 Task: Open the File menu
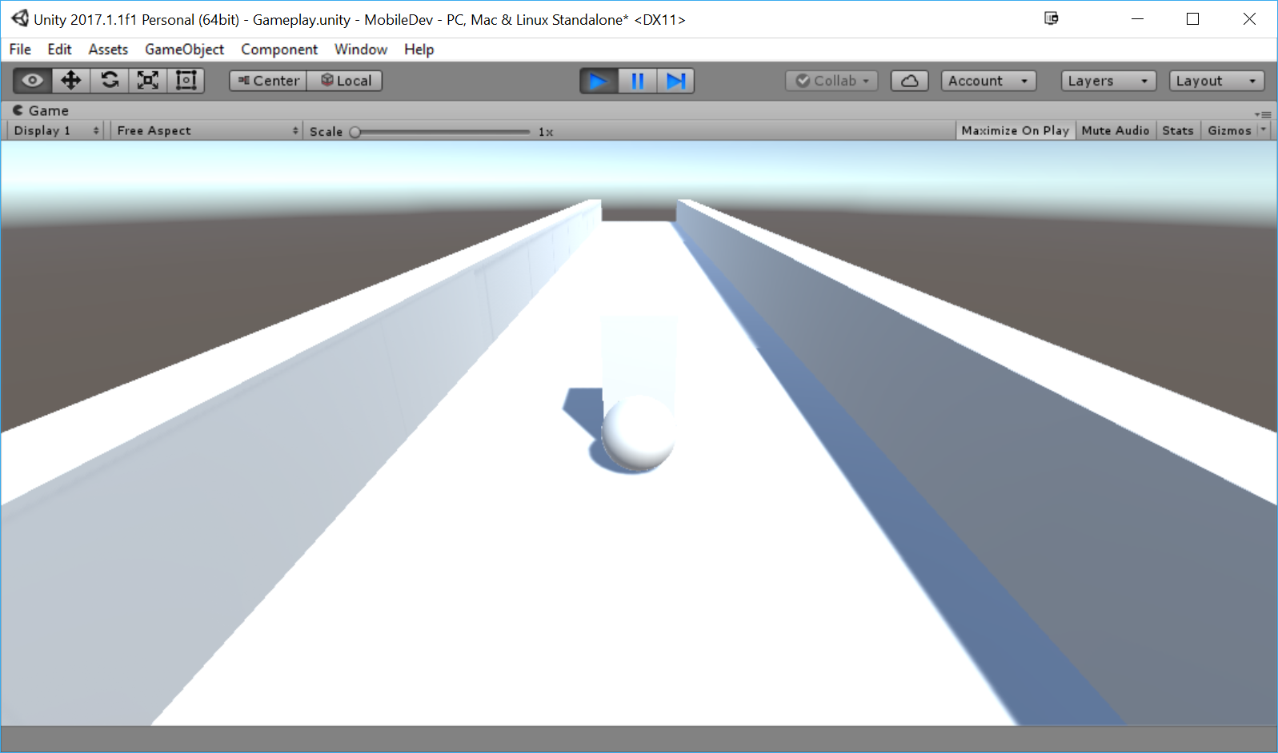click(x=20, y=50)
